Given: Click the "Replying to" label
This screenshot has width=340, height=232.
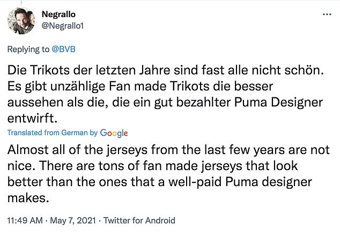Looking at the screenshot, I should pyautogui.click(x=28, y=49).
